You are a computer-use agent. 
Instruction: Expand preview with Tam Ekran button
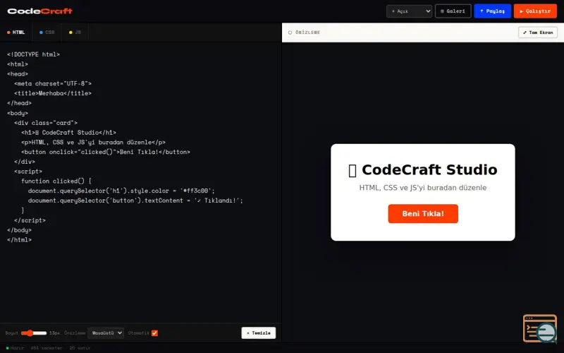tap(538, 32)
